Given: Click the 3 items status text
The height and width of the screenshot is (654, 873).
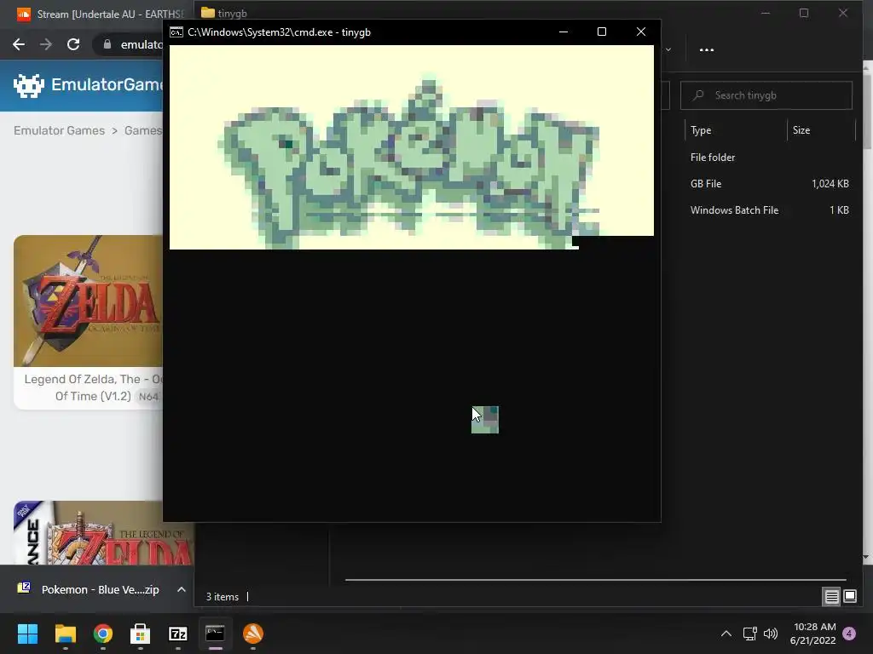Looking at the screenshot, I should point(223,597).
